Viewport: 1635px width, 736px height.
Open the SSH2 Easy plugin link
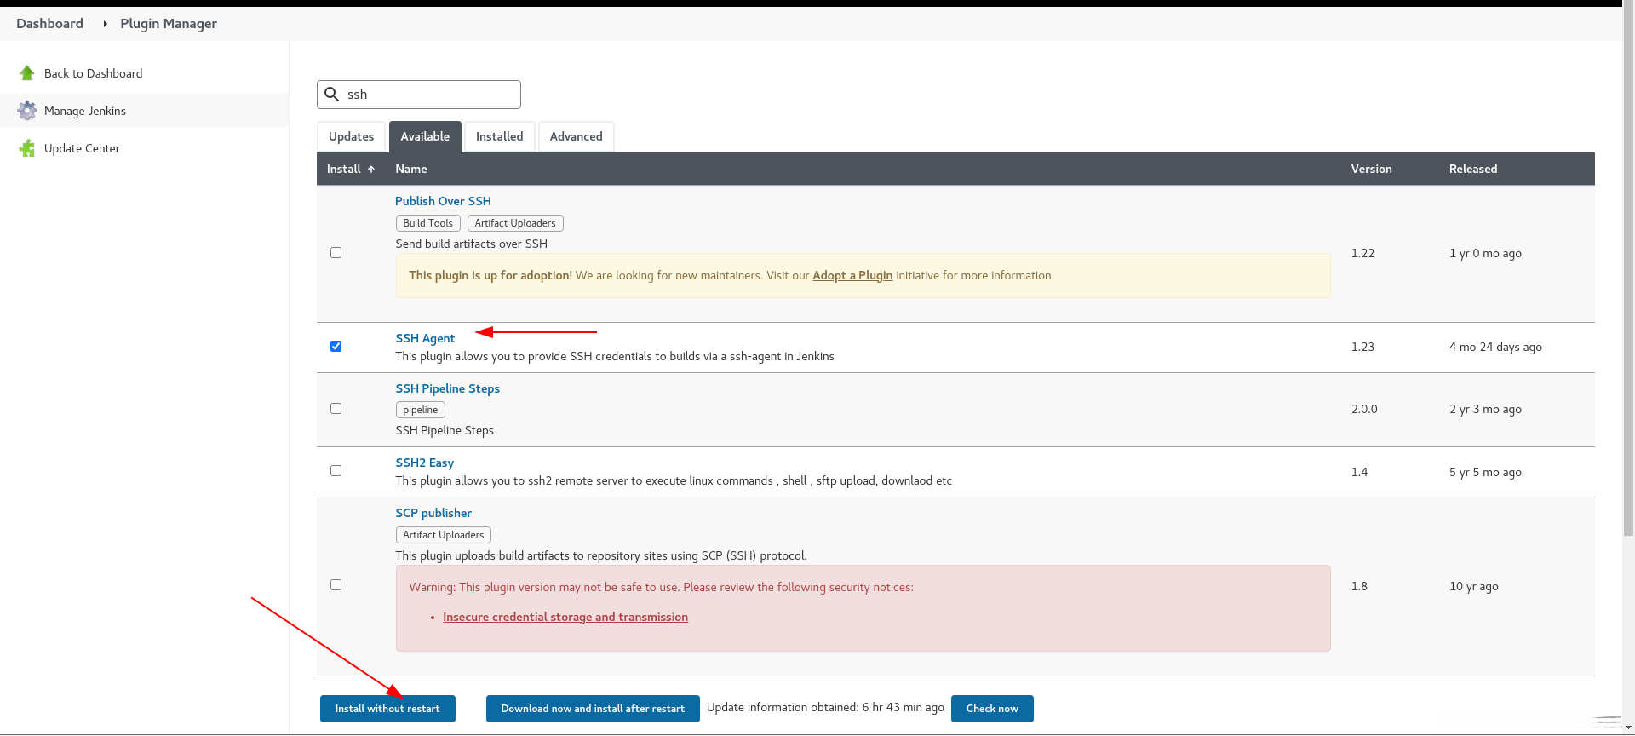coord(424,463)
